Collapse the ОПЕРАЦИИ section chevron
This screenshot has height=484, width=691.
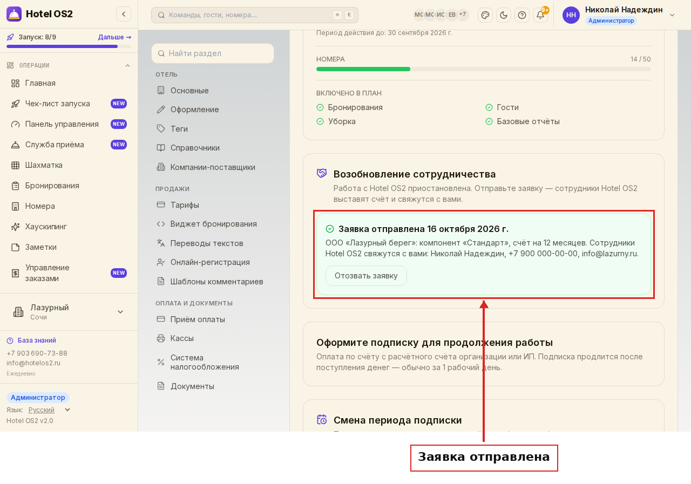127,66
